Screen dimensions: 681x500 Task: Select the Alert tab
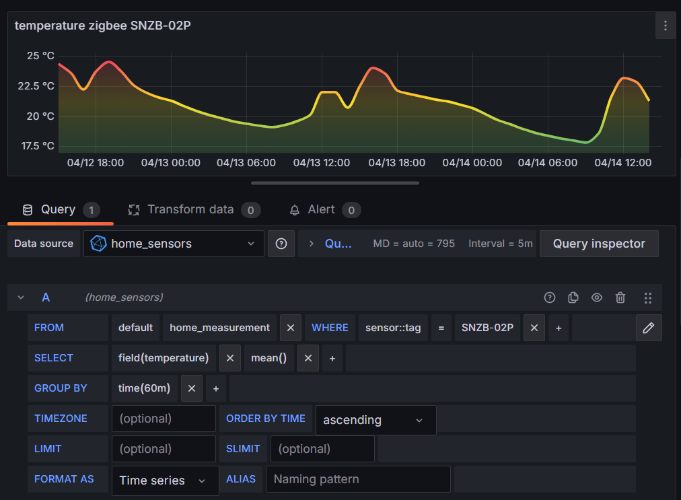[325, 210]
